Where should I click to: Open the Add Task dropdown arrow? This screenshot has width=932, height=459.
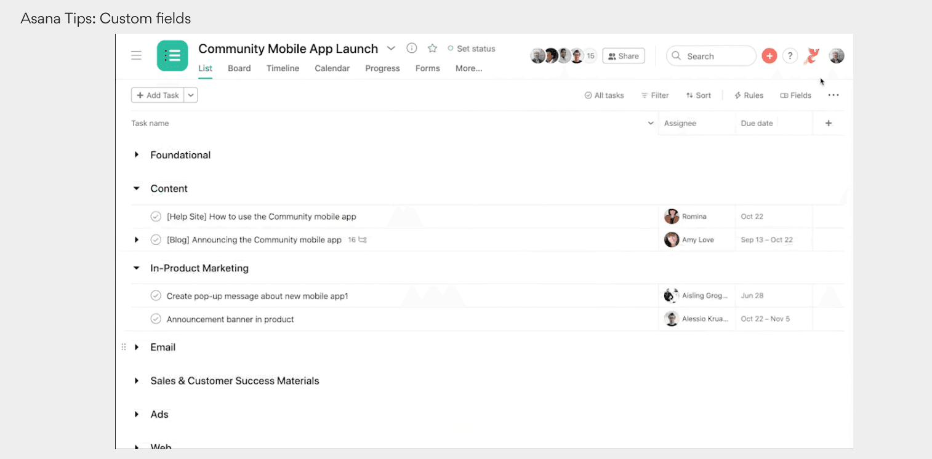coord(191,95)
